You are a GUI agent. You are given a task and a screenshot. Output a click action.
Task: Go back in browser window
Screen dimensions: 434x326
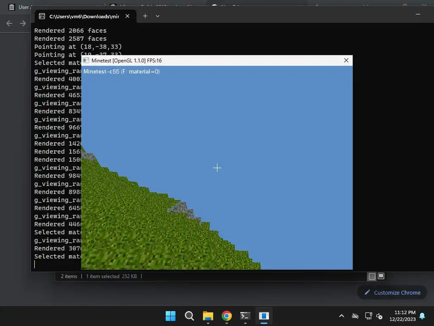coord(9,23)
